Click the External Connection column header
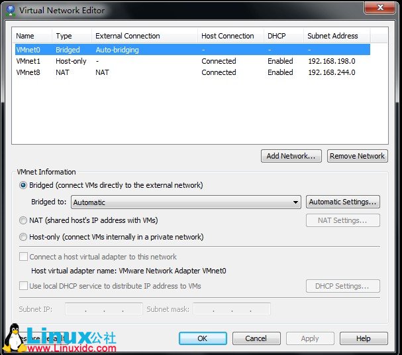Image resolution: width=402 pixels, height=355 pixels. click(144, 36)
